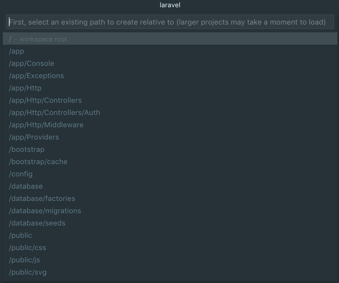Screen dimensions: 339x283
Task: Select the /public directory
Action: pos(21,236)
